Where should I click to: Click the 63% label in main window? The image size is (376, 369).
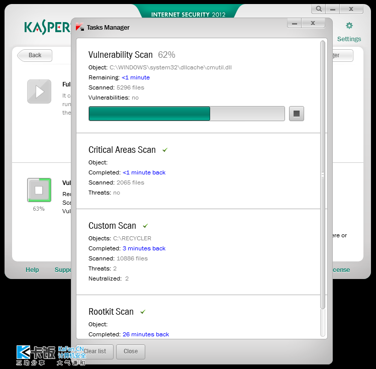(x=39, y=209)
